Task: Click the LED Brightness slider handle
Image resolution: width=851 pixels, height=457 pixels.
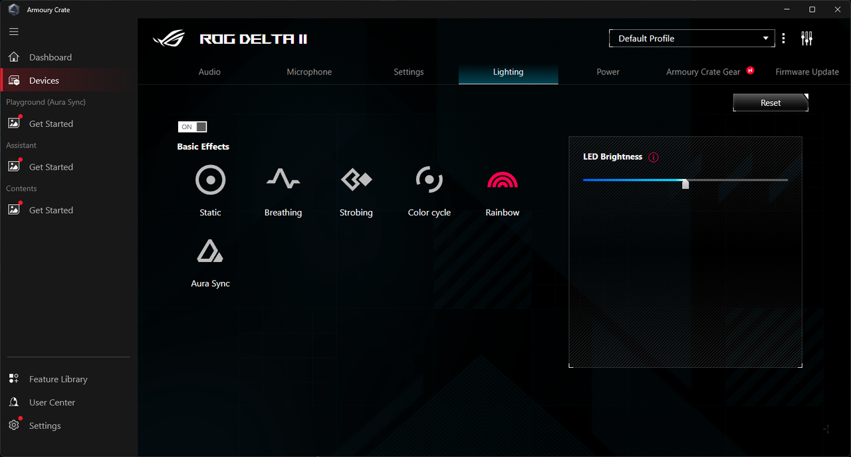Action: [x=685, y=184]
